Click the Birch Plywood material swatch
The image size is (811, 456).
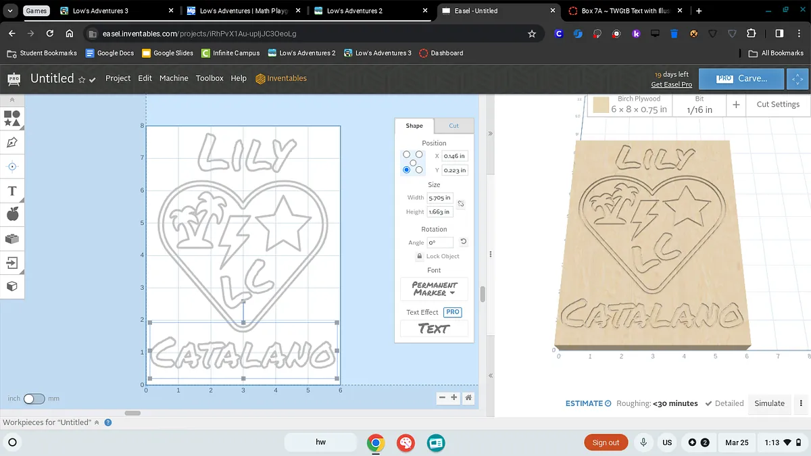coord(601,105)
